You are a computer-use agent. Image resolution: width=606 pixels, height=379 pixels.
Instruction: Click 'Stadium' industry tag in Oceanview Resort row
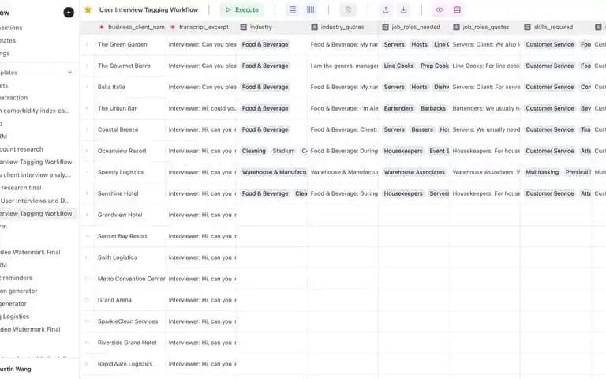284,151
